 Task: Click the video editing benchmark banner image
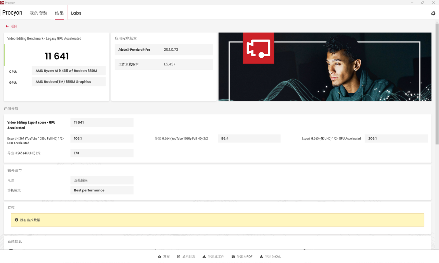tap(325, 66)
